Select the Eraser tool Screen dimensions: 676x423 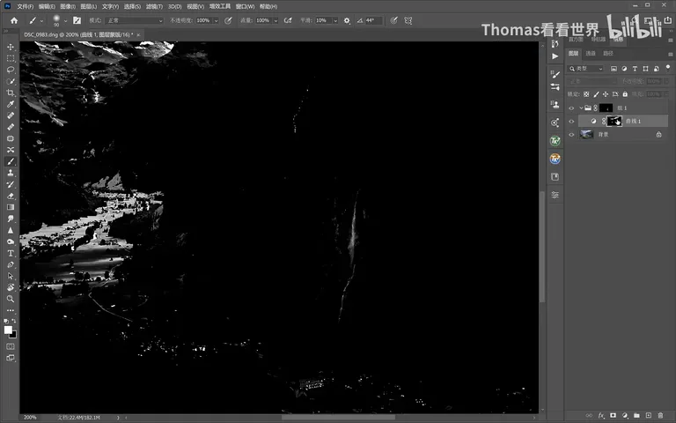coord(11,196)
